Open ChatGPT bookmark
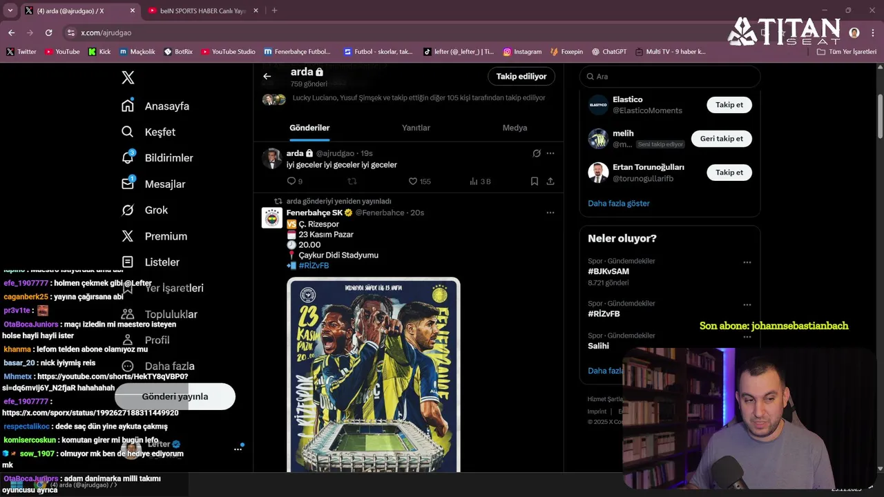This screenshot has width=884, height=497. (x=608, y=52)
